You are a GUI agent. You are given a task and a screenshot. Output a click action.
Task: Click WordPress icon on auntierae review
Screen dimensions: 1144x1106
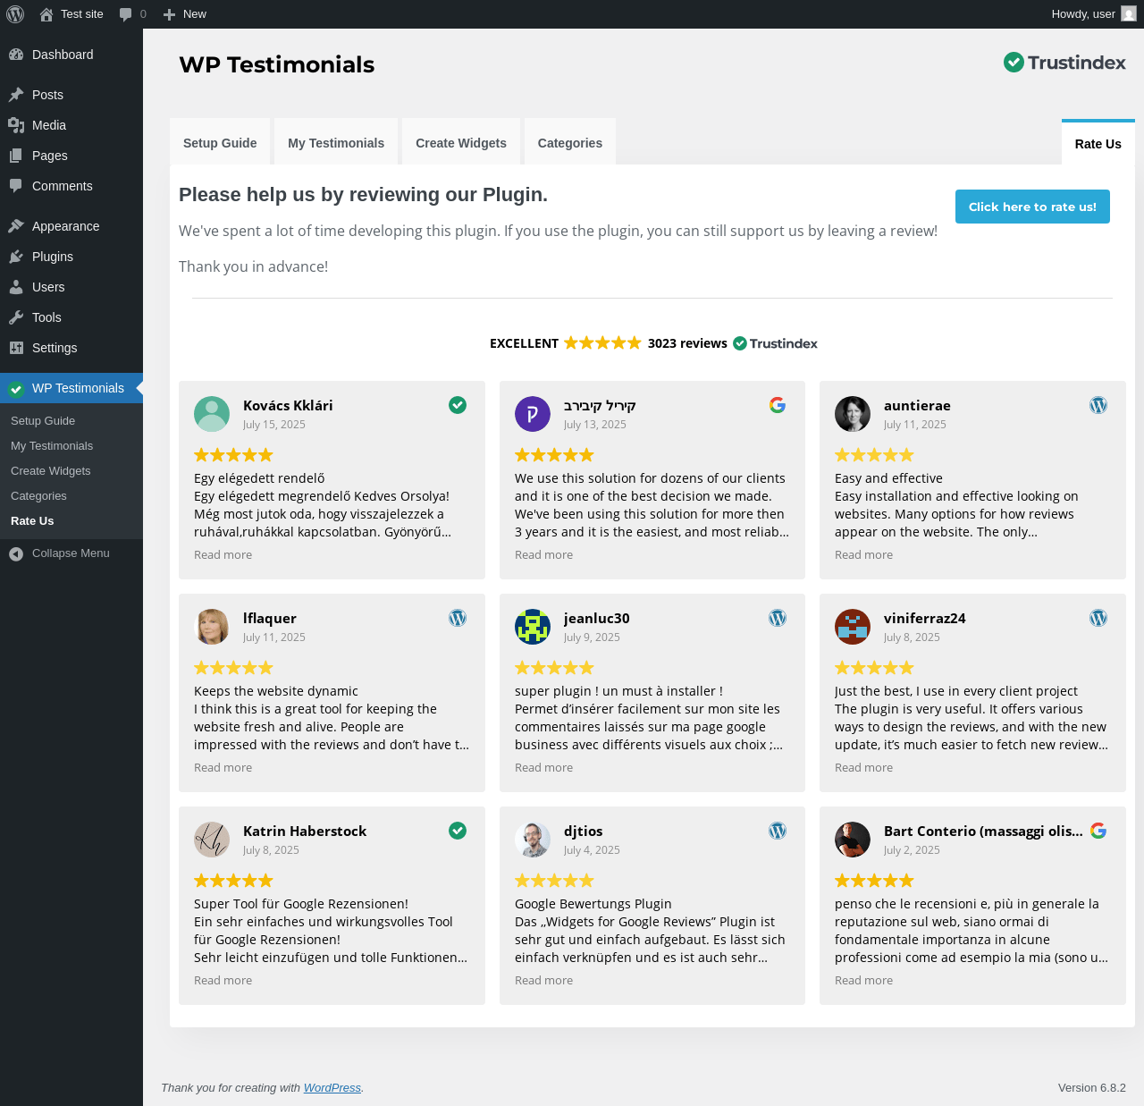[1098, 405]
